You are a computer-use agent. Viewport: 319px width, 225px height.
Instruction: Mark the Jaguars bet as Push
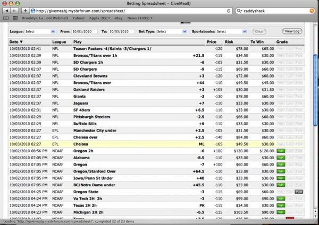click(299, 103)
